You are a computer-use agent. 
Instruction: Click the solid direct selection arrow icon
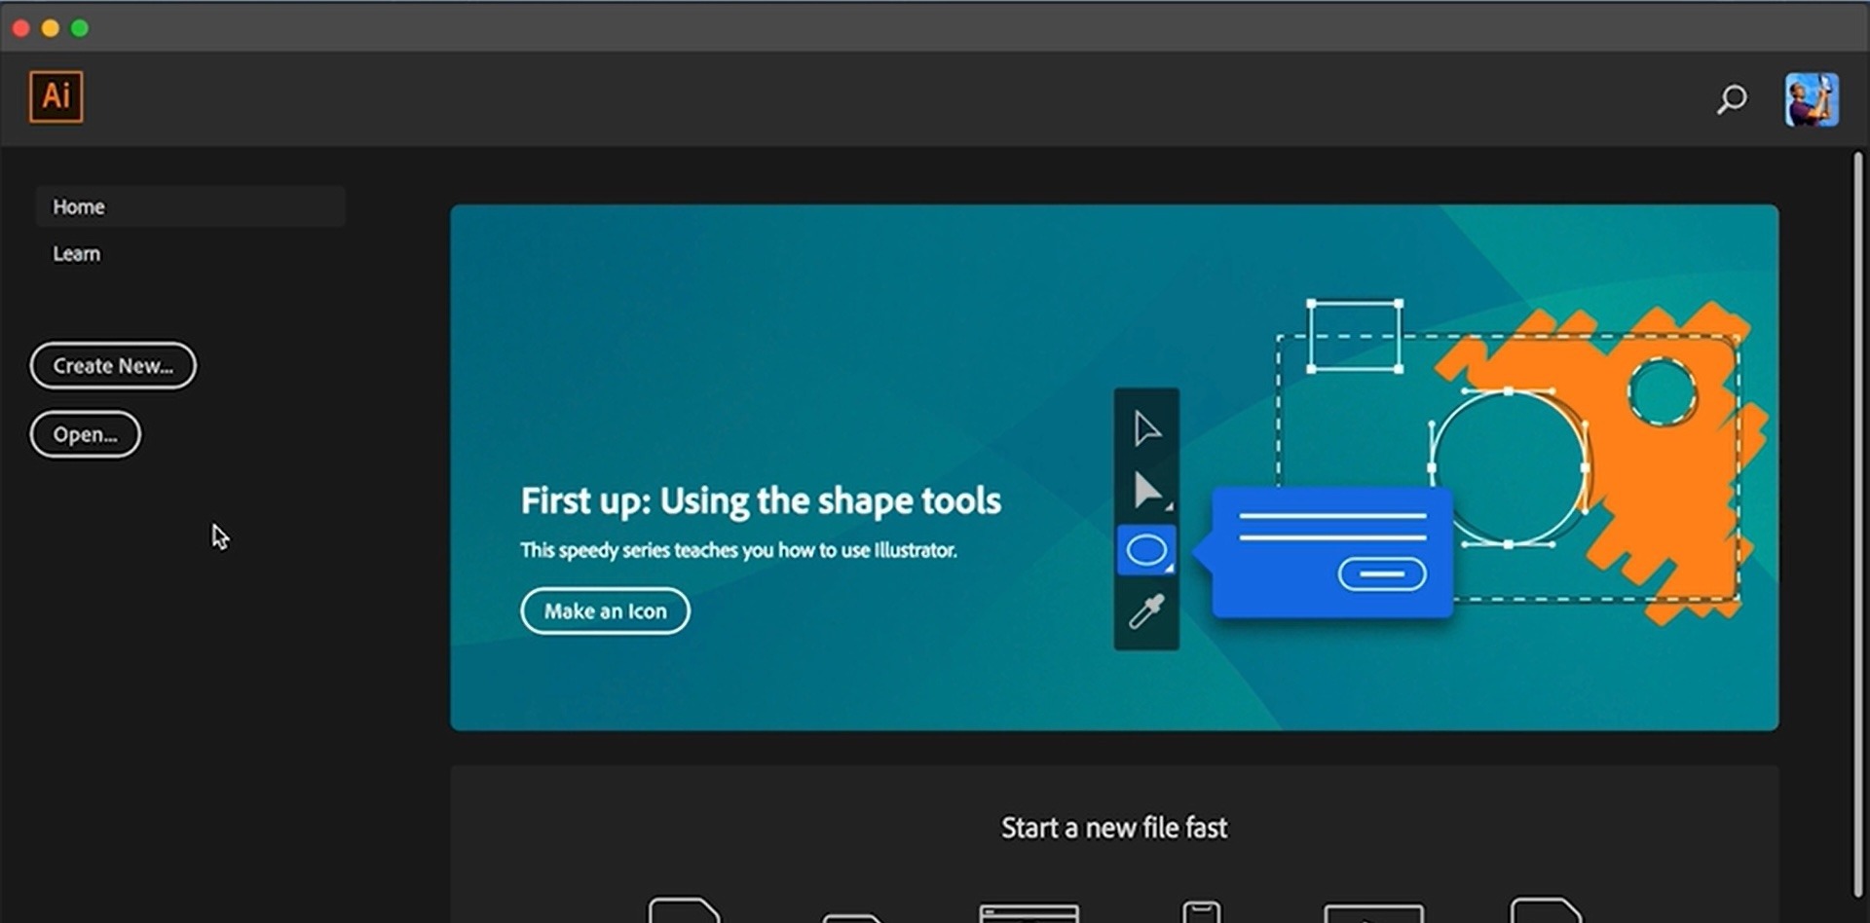1147,491
